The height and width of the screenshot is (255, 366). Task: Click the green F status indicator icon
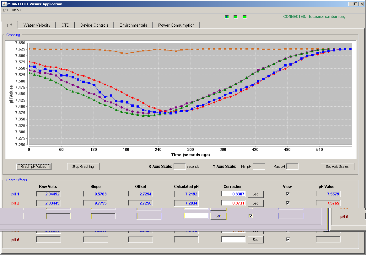point(245,17)
